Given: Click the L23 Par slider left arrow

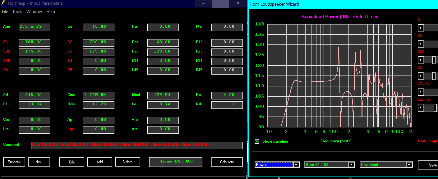Looking at the screenshot, I should [421, 108].
